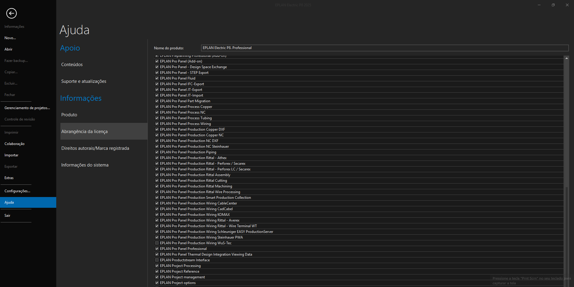This screenshot has width=574, height=287.
Task: Toggle Production NC Steinhauer checkbox
Action: [x=157, y=146]
